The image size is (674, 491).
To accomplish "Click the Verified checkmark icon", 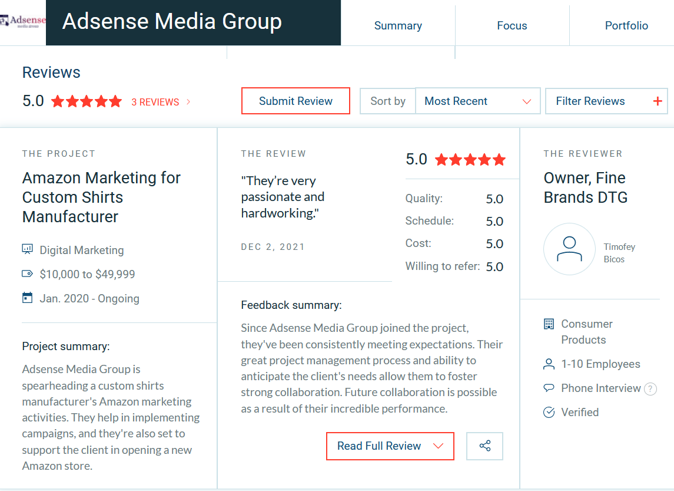I will (549, 412).
